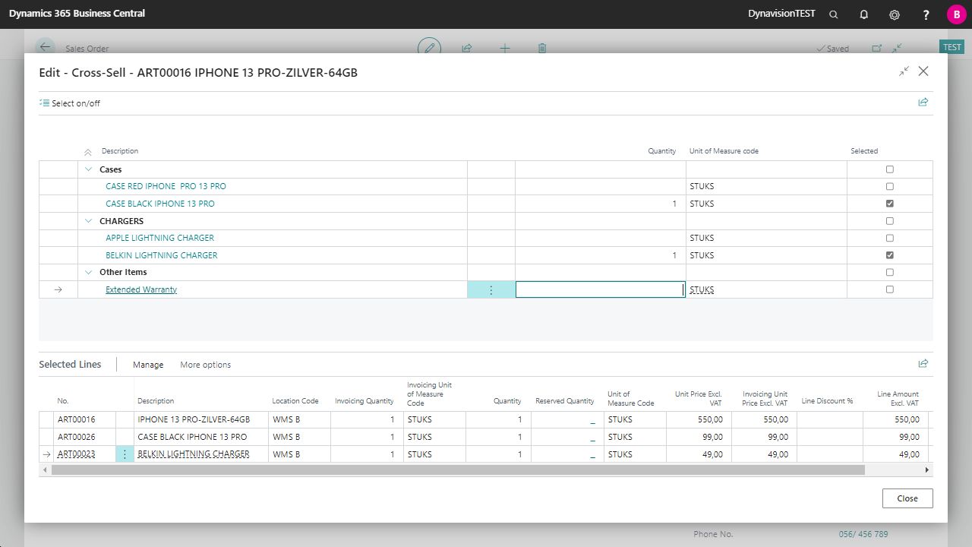Click the Select on/off action
972x547 pixels.
(x=70, y=103)
